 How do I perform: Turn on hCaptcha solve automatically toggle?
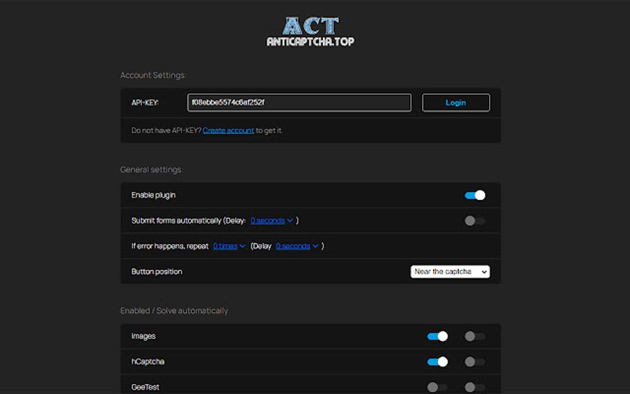474,362
